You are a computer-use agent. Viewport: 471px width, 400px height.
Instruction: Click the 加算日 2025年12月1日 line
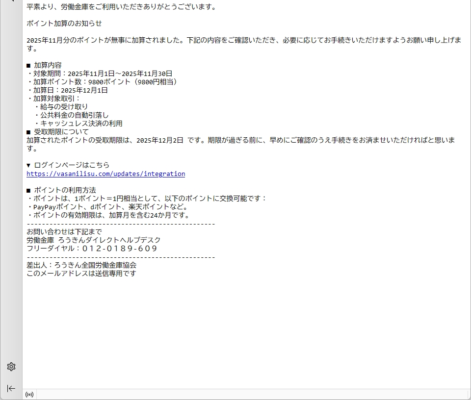[x=67, y=90]
